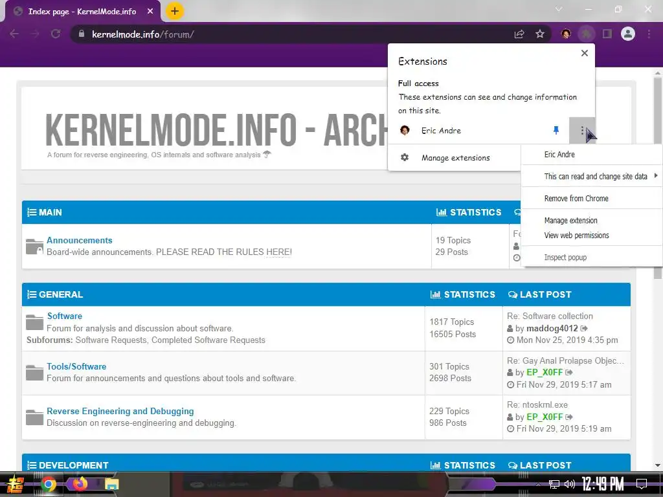
Task: Click the network tray icon
Action: pos(554,484)
